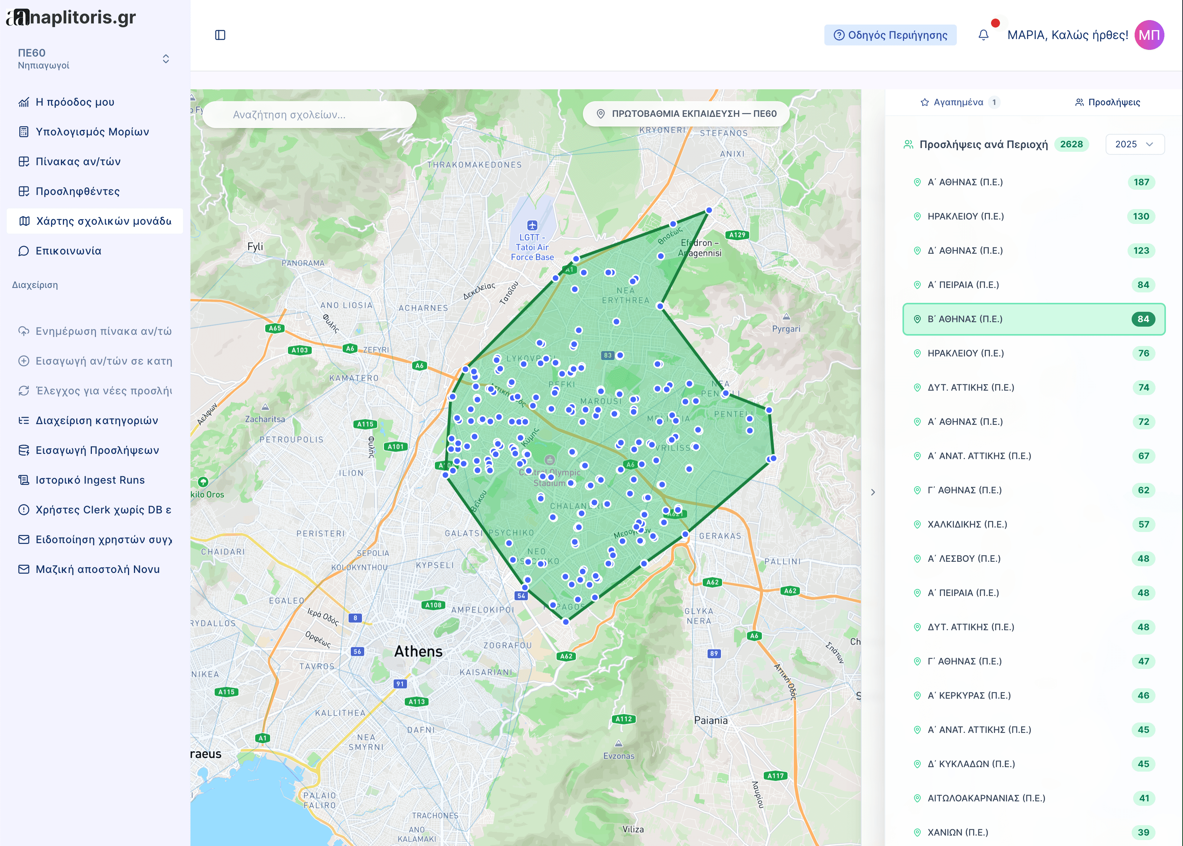The width and height of the screenshot is (1183, 846).
Task: Open the 2025 year dropdown
Action: pos(1135,144)
